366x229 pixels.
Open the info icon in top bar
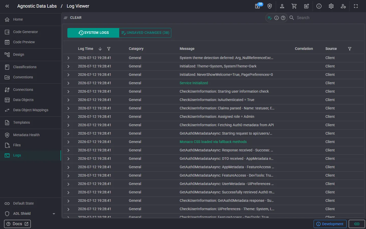tap(319, 6)
